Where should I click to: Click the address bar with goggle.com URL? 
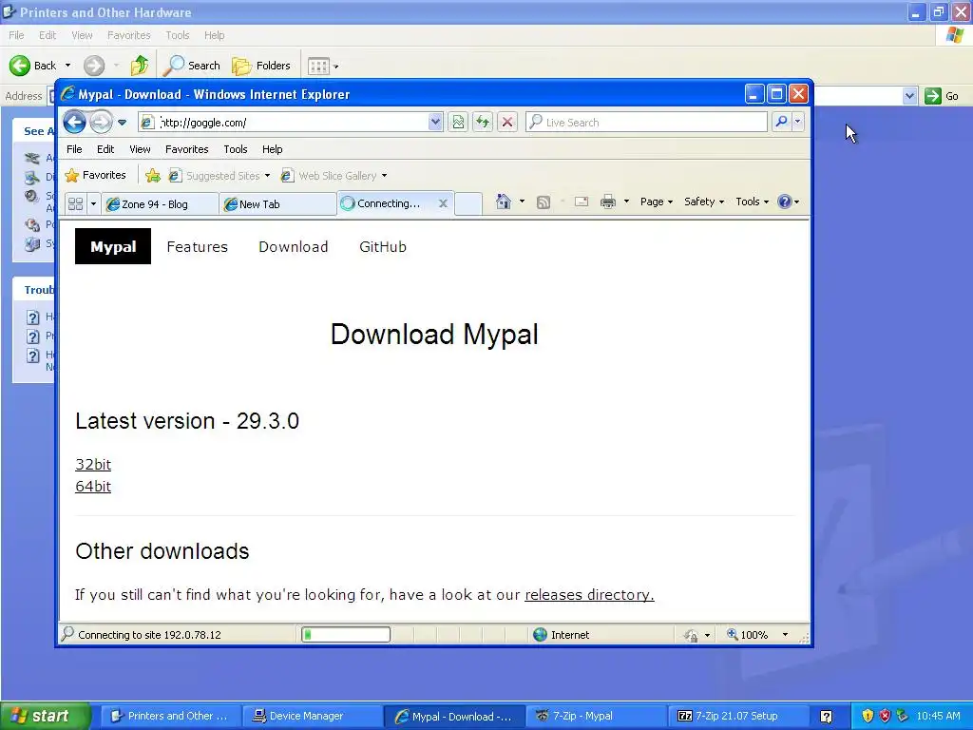click(291, 123)
